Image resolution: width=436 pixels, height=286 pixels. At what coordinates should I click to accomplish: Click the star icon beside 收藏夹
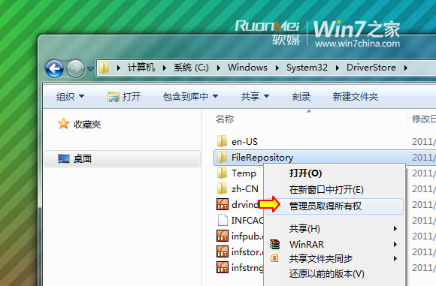click(x=63, y=124)
